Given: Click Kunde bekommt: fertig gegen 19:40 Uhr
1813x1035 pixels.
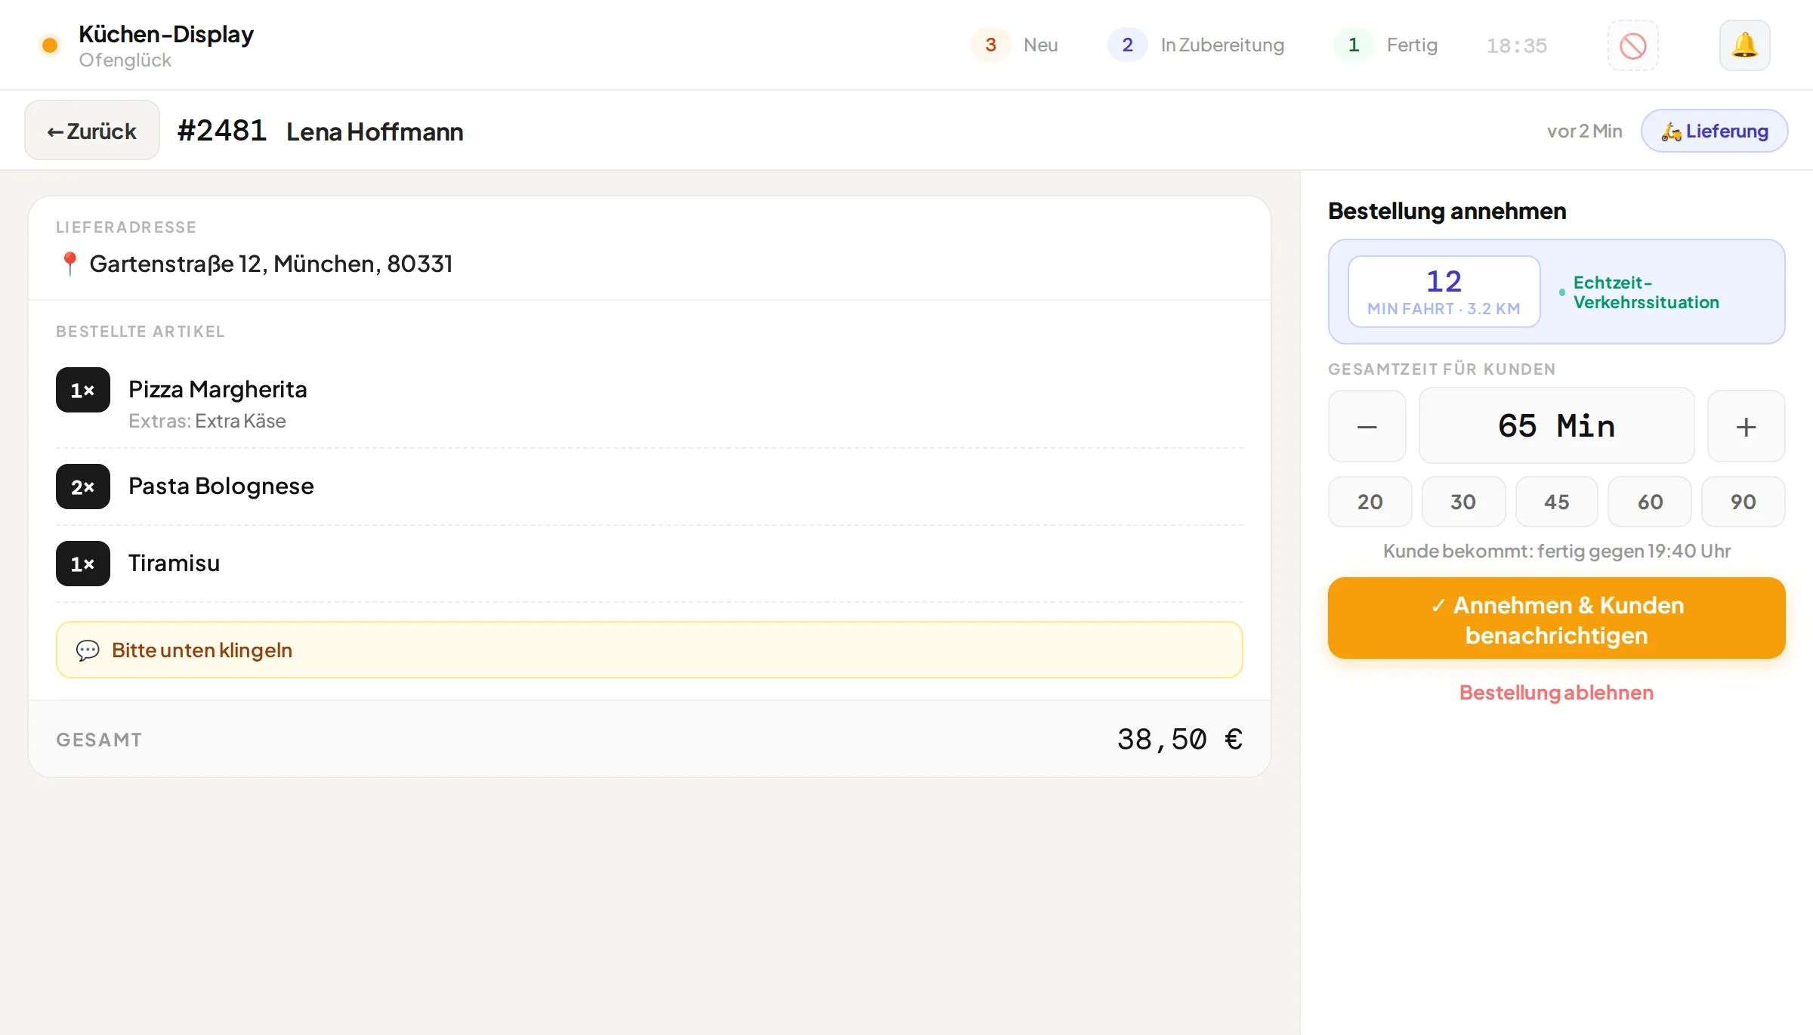Looking at the screenshot, I should [x=1556, y=551].
